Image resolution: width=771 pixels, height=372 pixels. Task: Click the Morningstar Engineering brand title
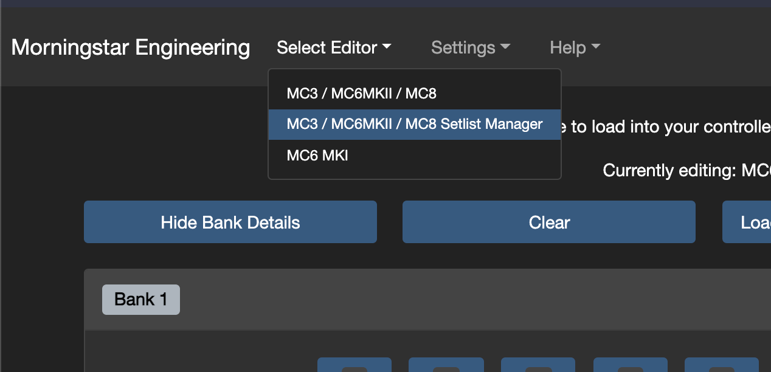[x=131, y=47]
